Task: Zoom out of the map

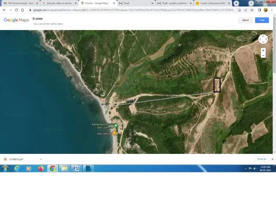Action: [x=263, y=56]
